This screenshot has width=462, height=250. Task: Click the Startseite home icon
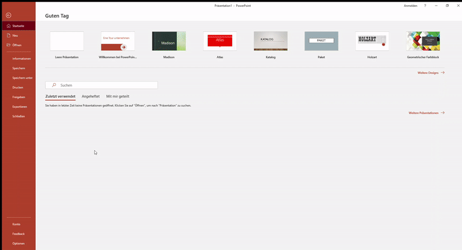click(x=9, y=26)
